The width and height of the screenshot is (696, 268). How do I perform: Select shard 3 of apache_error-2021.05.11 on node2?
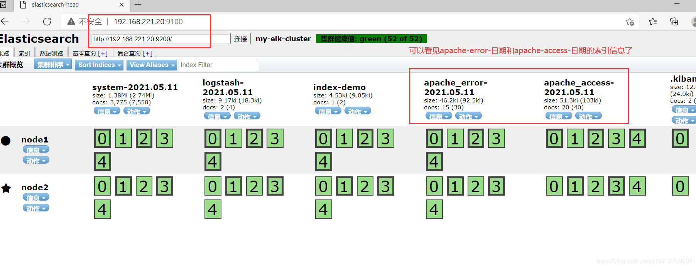coord(497,186)
